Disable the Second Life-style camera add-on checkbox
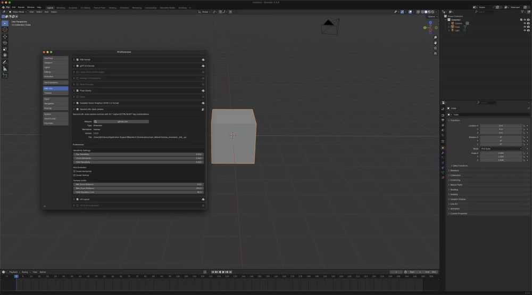Viewport: 532px width, 295px height. (77, 109)
